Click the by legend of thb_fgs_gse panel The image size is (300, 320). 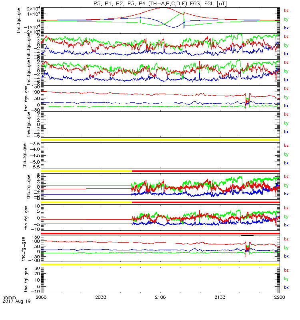coord(286,45)
